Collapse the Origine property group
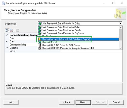The height and width of the screenshot is (108, 127). (7, 48)
